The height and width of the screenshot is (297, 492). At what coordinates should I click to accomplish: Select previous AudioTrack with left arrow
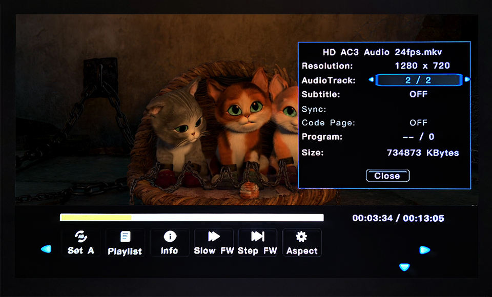371,80
